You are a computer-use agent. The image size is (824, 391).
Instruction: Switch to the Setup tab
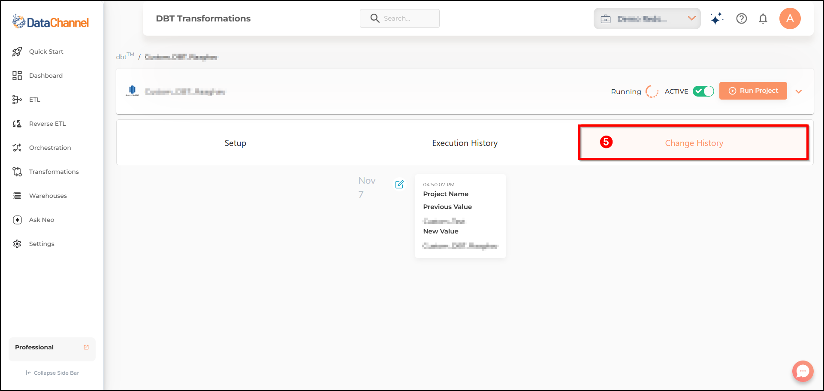235,143
